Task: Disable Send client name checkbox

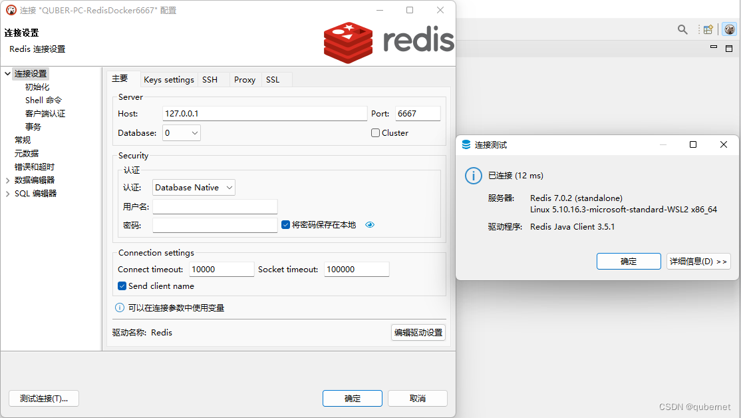Action: tap(122, 286)
